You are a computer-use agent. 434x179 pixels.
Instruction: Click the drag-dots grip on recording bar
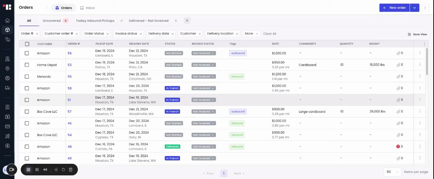(x=56, y=170)
